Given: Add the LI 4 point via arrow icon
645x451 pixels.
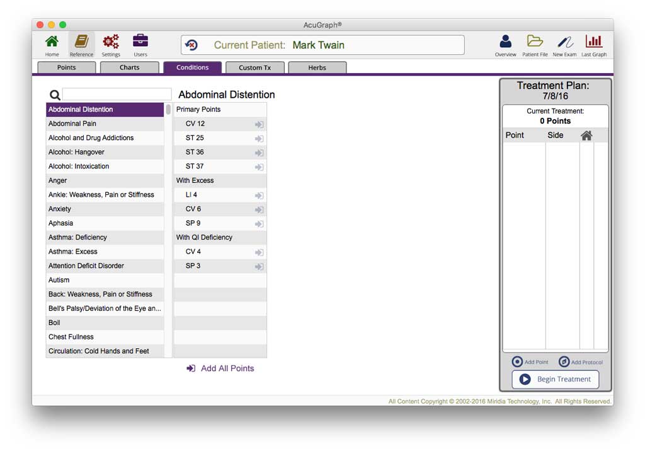Looking at the screenshot, I should click(259, 196).
